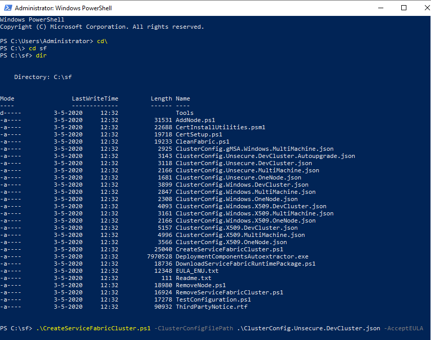Click the file length value 7970528
Image resolution: width=431 pixels, height=340 pixels.
pos(159,256)
